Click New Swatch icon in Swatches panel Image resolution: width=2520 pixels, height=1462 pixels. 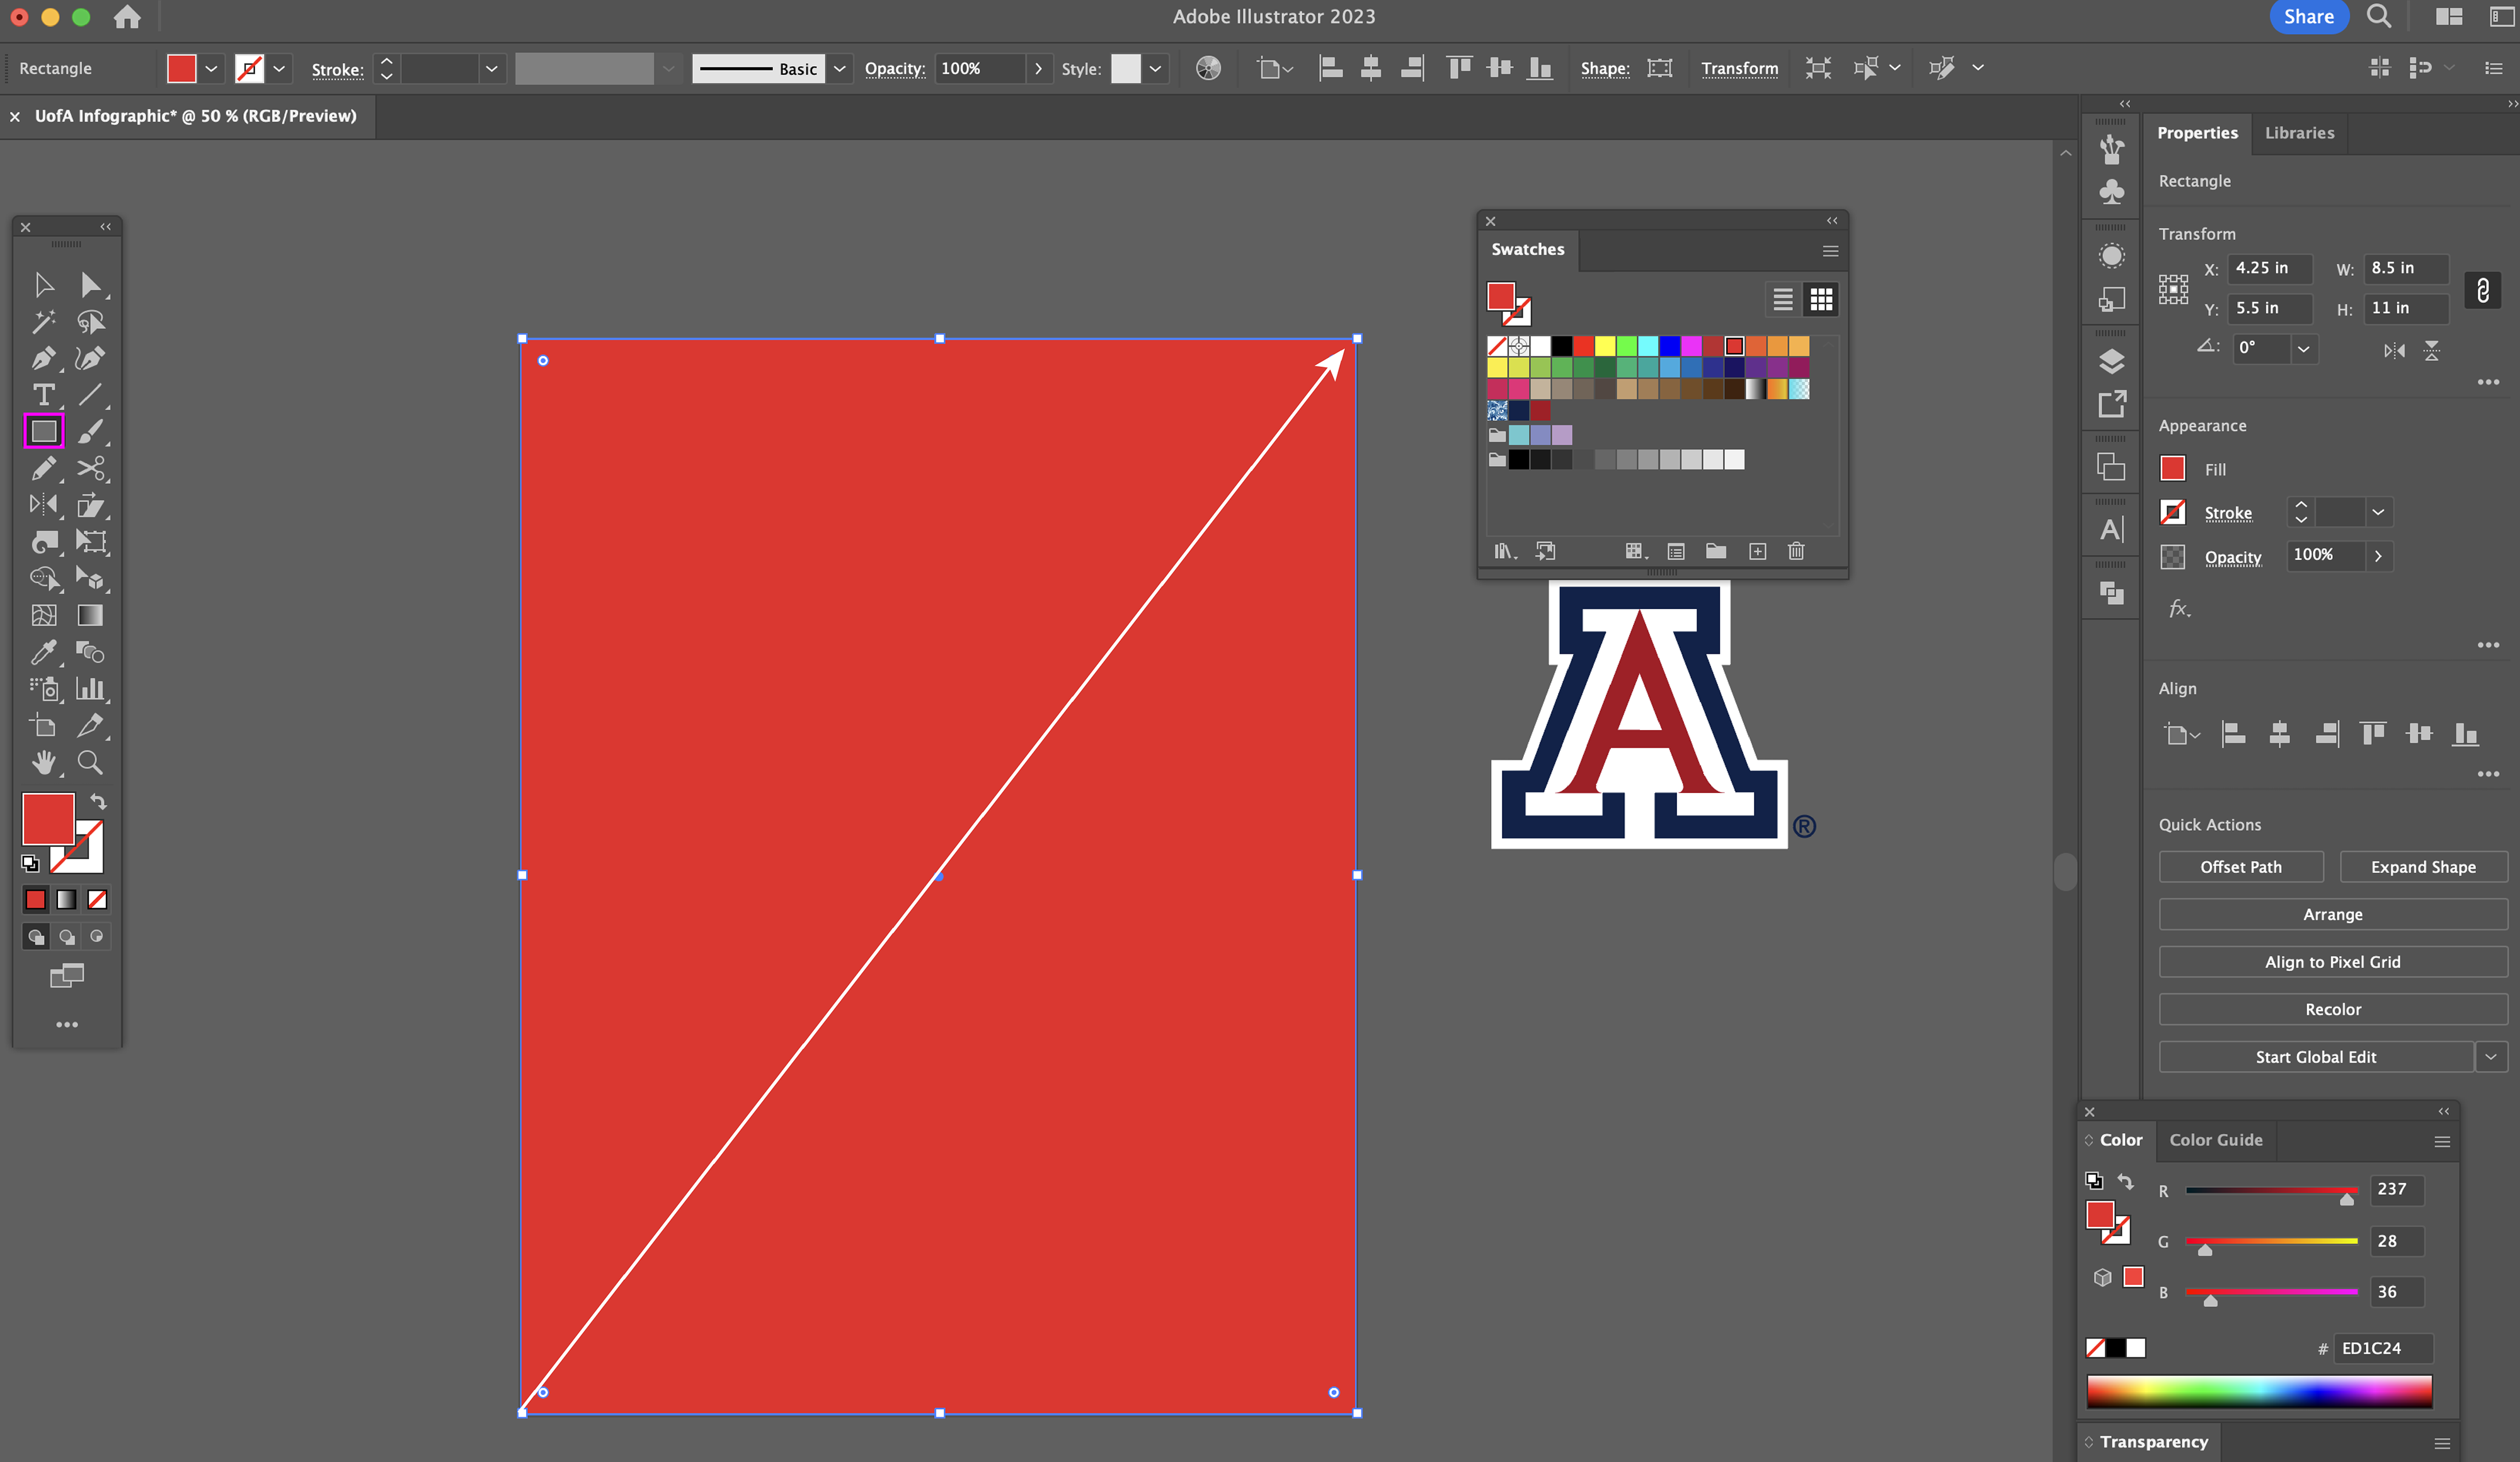(1757, 551)
